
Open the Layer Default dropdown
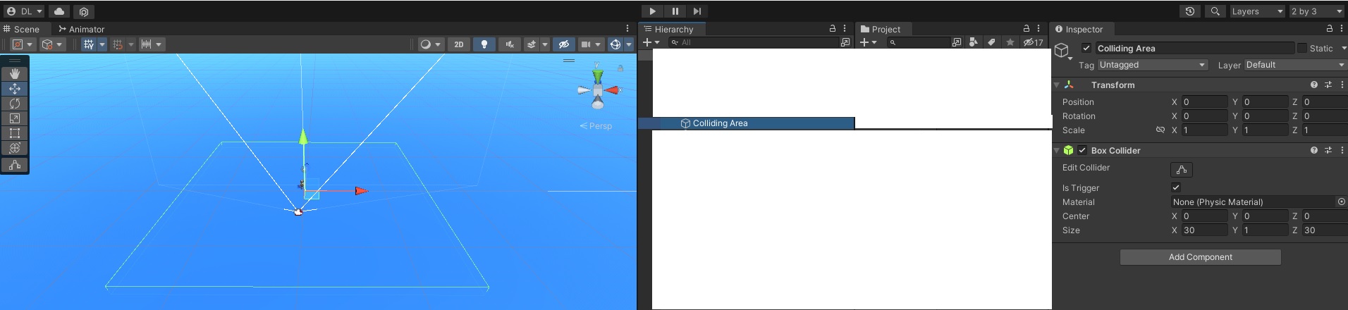(x=1296, y=65)
